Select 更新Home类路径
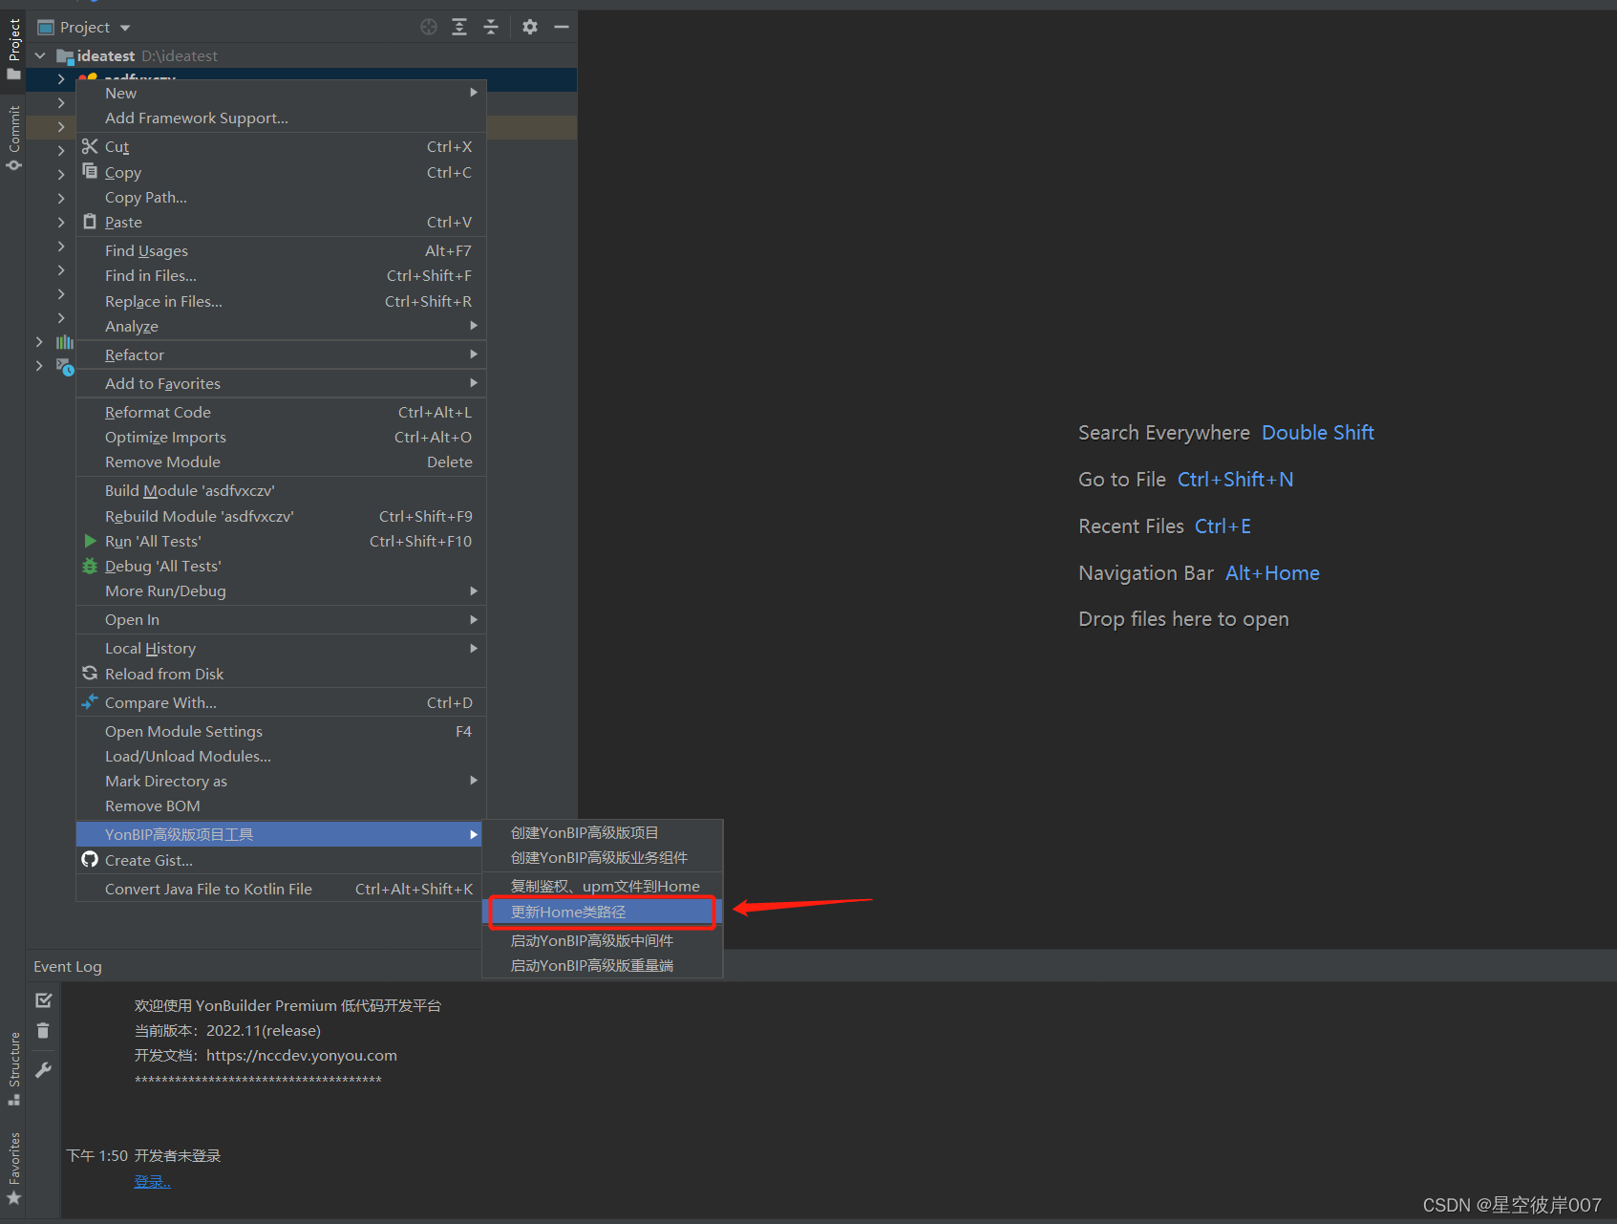This screenshot has height=1224, width=1617. coord(603,912)
